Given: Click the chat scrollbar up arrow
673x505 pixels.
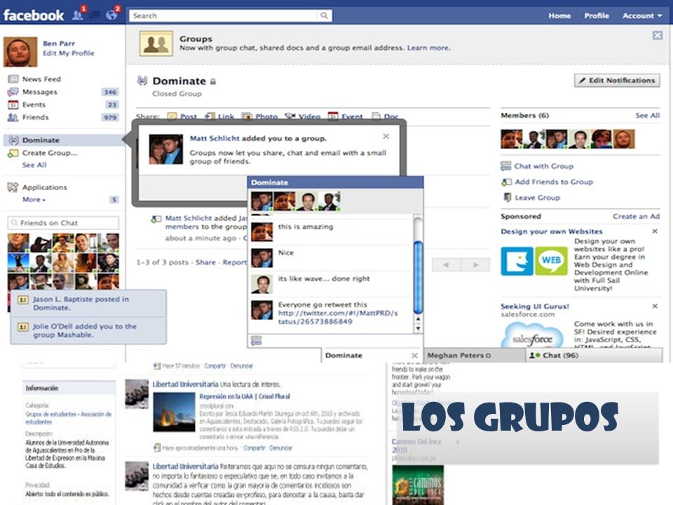Looking at the screenshot, I should pos(418,320).
